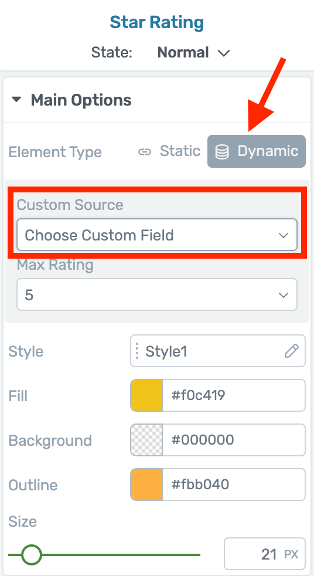Viewport: 314px width, 576px height.
Task: Click the dotted drag handle beside Style1
Action: pos(137,351)
